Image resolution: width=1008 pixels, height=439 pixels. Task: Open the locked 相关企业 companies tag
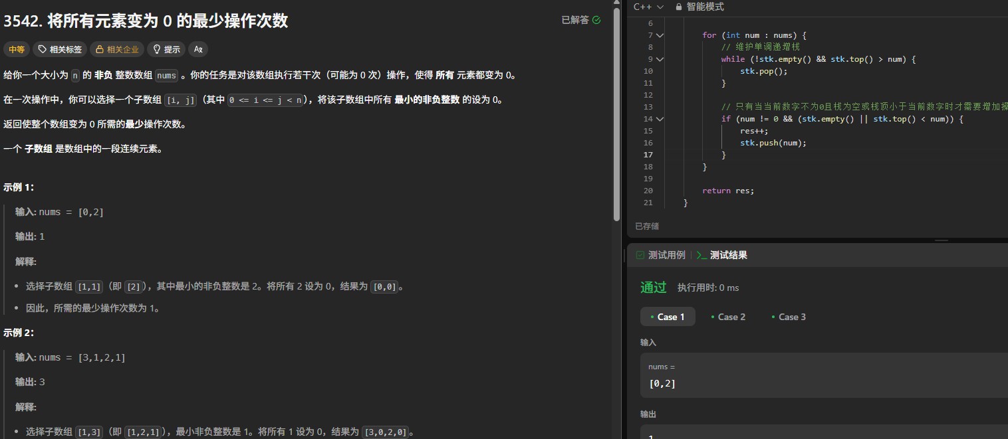[117, 49]
